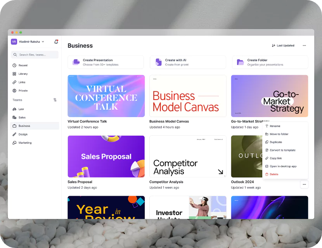Click the Outlook 2024 more options button
Screen dimensions: 322x248
coord(304,184)
